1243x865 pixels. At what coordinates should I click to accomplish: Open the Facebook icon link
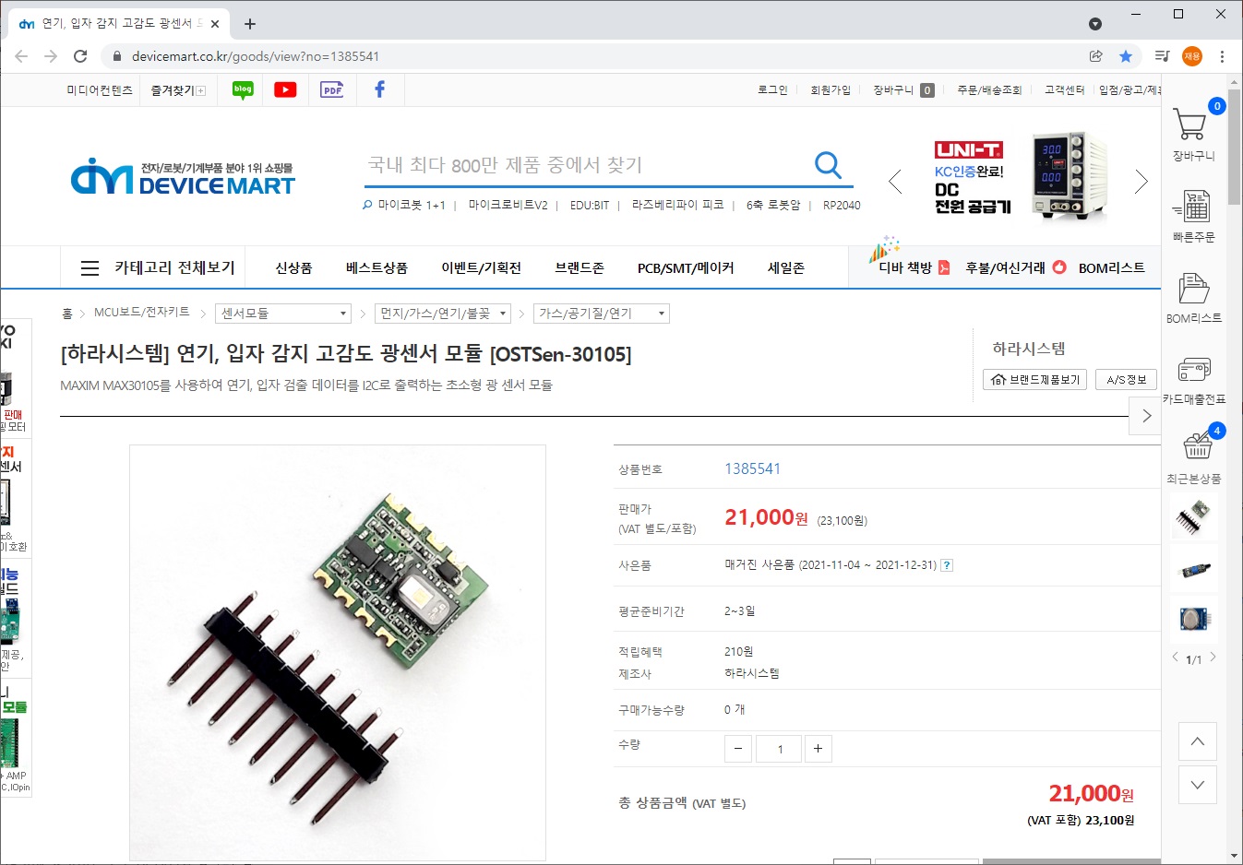(x=379, y=89)
